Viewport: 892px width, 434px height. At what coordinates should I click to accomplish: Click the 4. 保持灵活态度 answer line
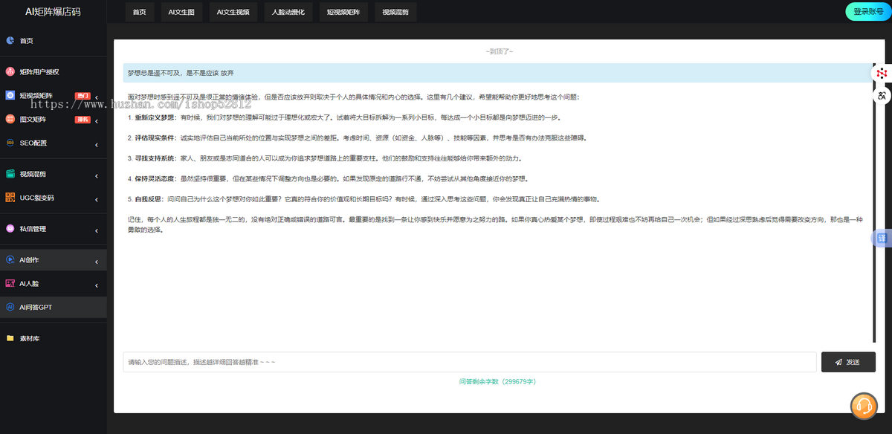(x=329, y=178)
